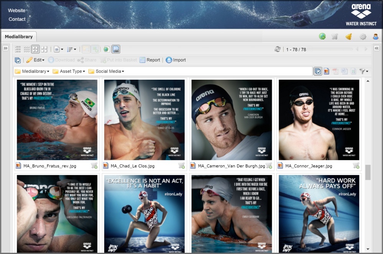Toggle the spreadsheet file type filter
This screenshot has height=254, width=383.
[x=353, y=71]
